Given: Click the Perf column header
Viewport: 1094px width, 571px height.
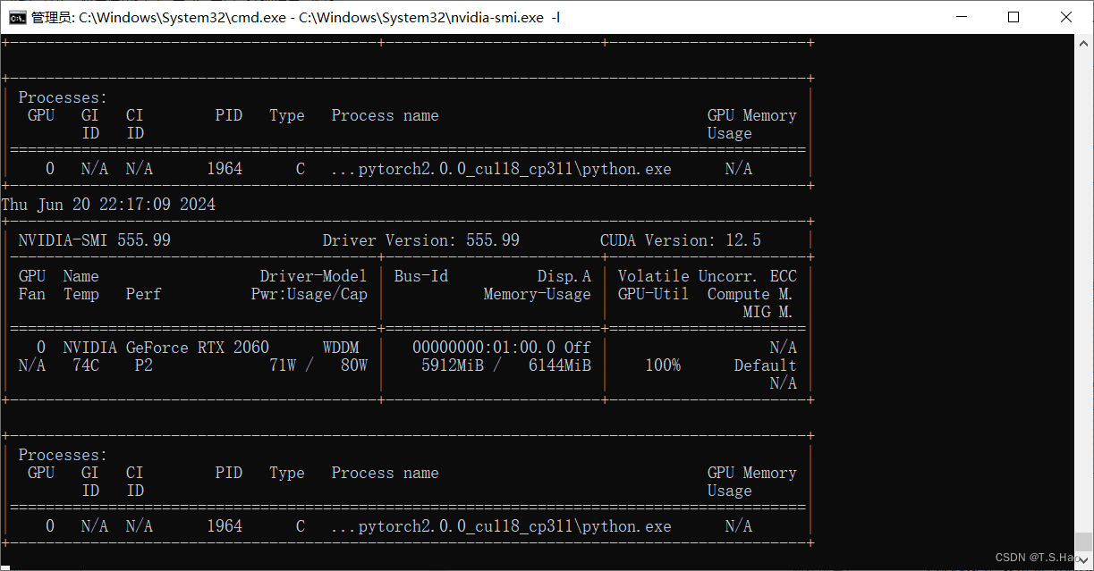Looking at the screenshot, I should click(x=144, y=294).
